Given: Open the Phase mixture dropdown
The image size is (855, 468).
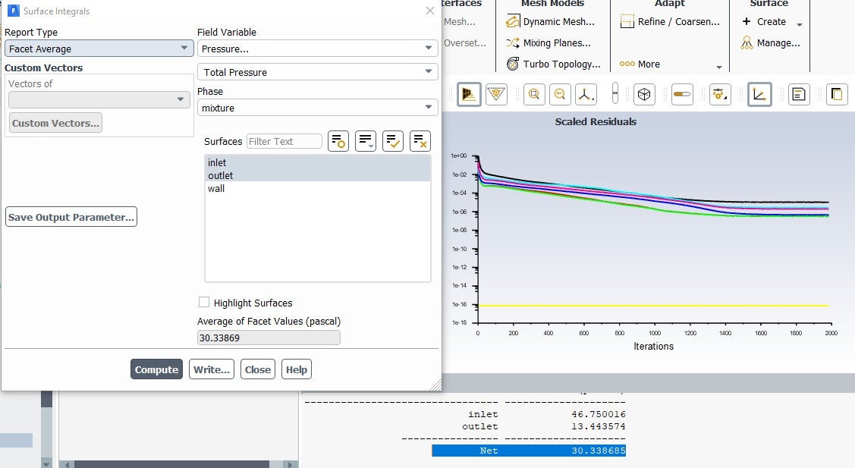Looking at the screenshot, I should pyautogui.click(x=317, y=108).
